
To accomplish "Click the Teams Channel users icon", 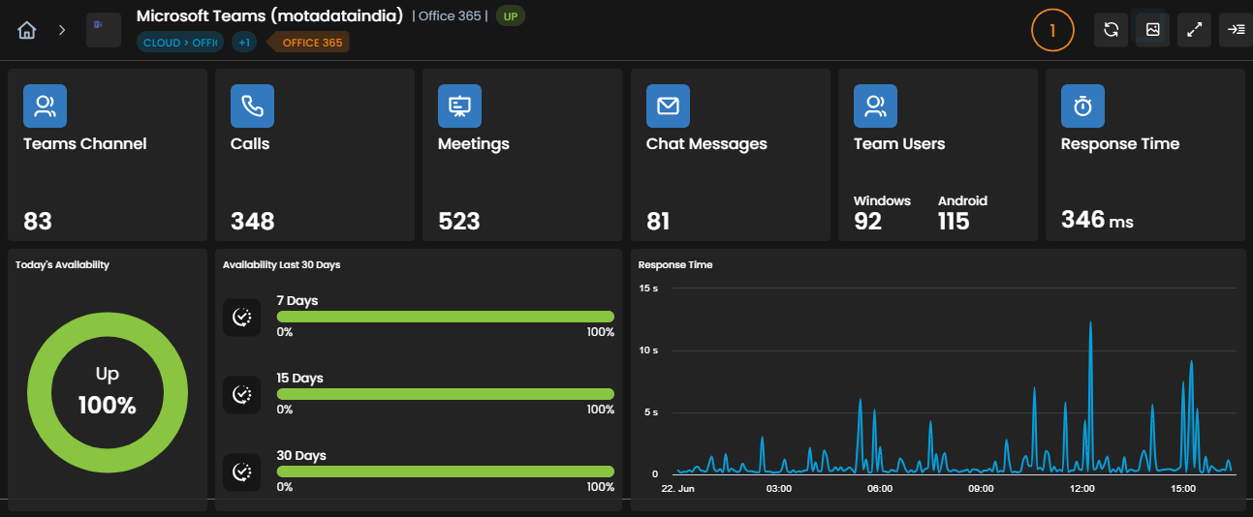I will click(45, 106).
